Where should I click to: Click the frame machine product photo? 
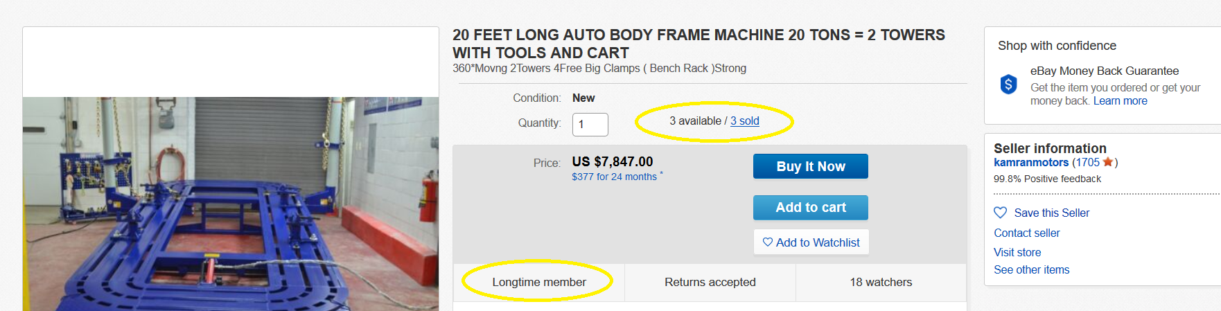[231, 204]
